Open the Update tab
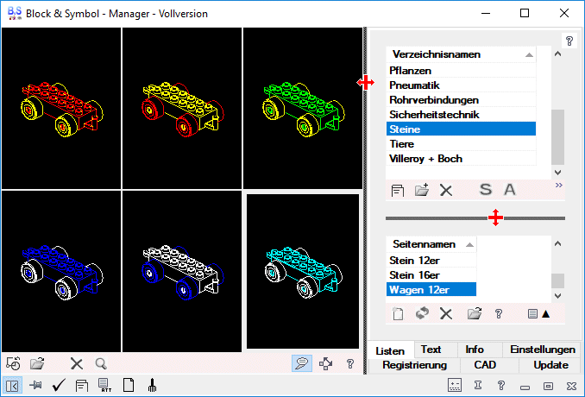This screenshot has height=397, width=585. click(x=551, y=365)
